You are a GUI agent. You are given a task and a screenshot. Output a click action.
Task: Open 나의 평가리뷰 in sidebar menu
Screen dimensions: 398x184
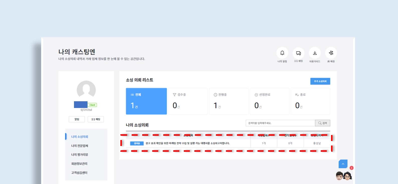pos(79,155)
